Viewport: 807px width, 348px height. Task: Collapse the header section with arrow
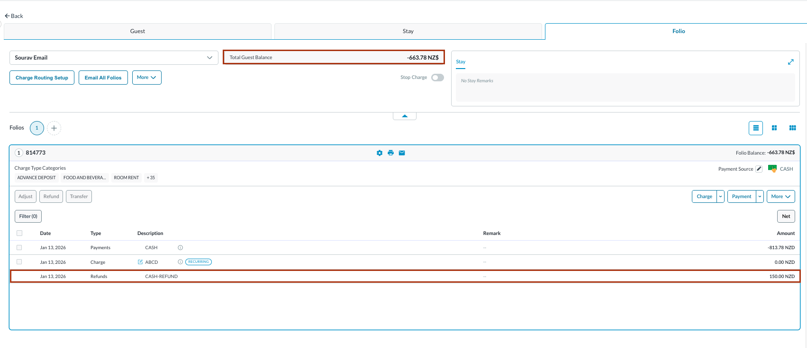(x=405, y=116)
